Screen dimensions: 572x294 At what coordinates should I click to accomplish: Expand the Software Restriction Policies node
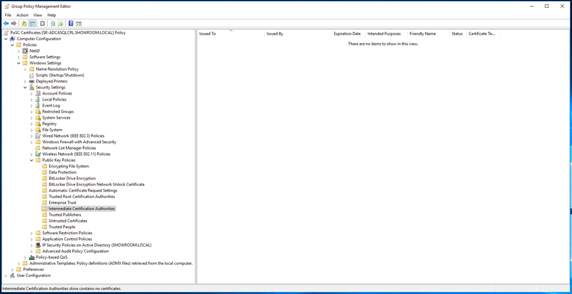31,233
